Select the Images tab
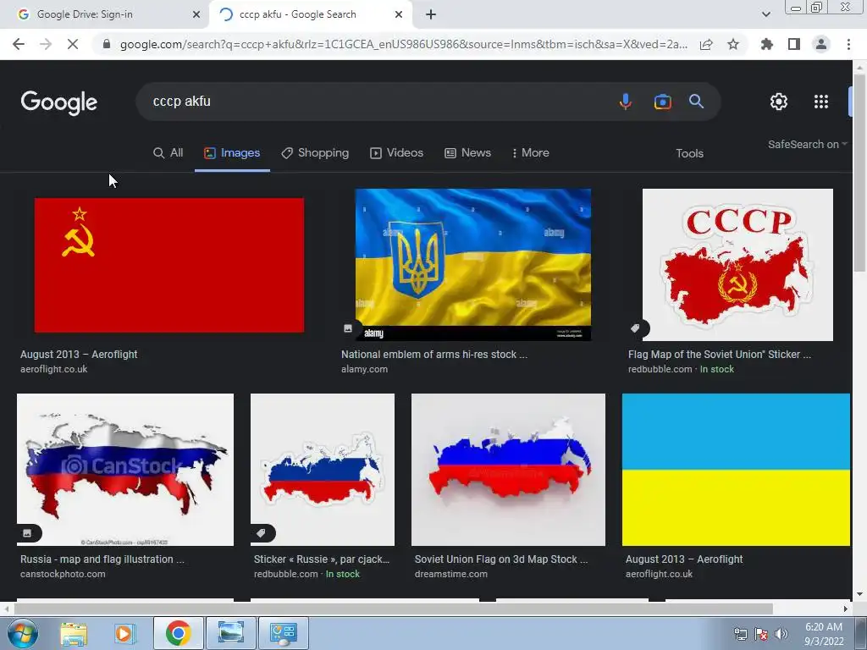 pyautogui.click(x=232, y=153)
